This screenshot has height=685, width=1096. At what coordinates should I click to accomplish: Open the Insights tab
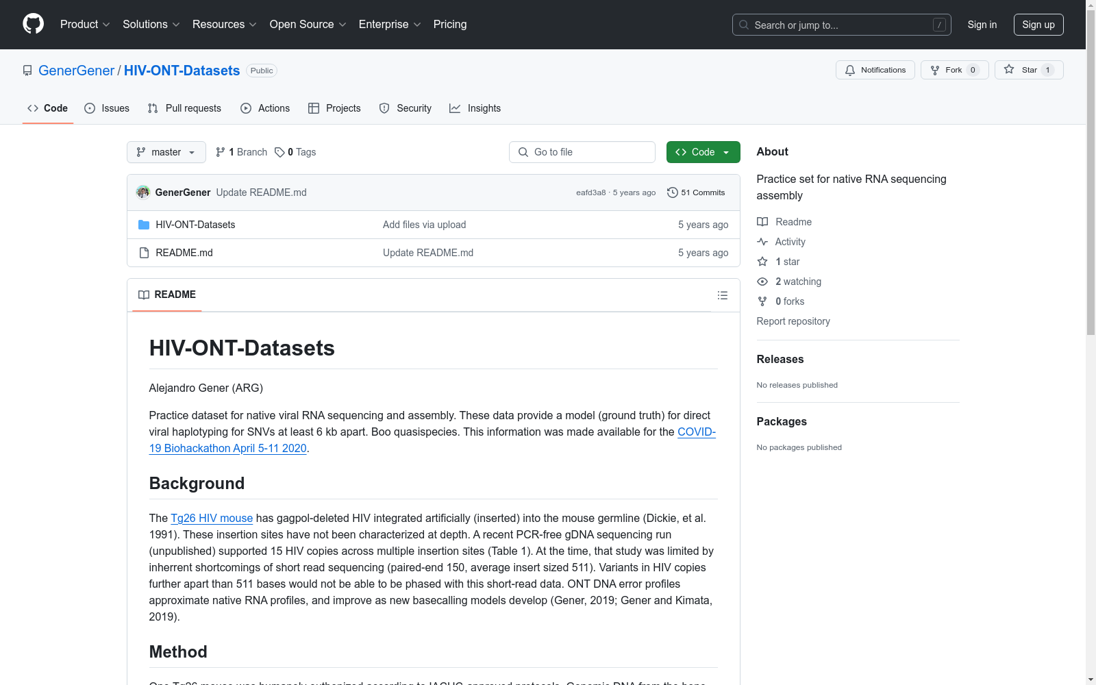(475, 108)
